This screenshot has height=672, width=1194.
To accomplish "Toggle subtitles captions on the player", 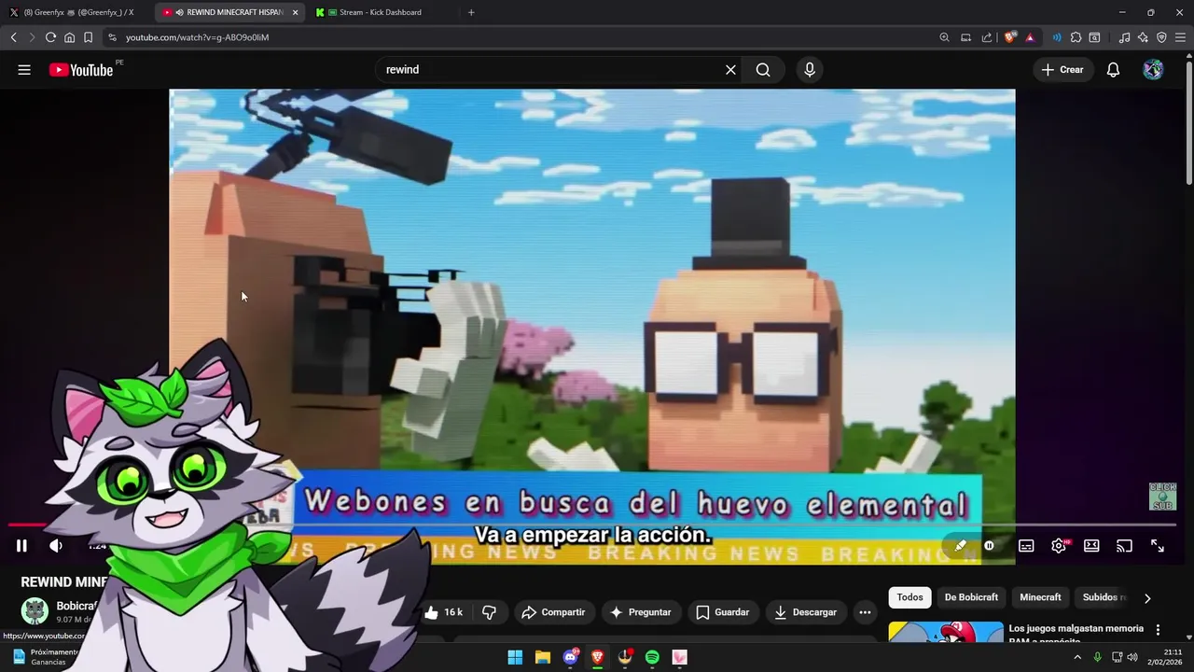I will pyautogui.click(x=1026, y=546).
